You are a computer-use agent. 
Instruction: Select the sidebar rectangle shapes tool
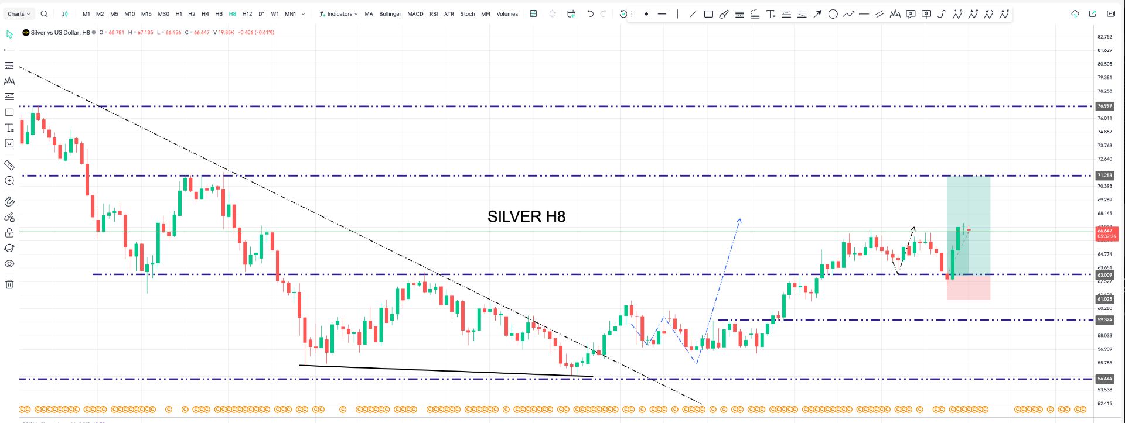(x=9, y=112)
